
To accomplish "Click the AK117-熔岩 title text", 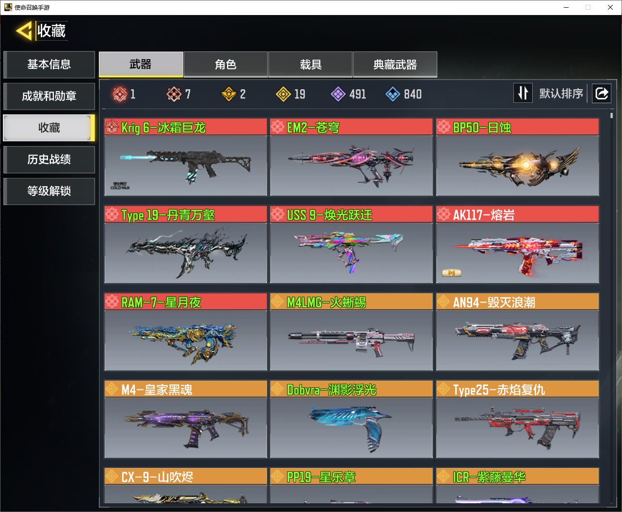I will point(484,215).
